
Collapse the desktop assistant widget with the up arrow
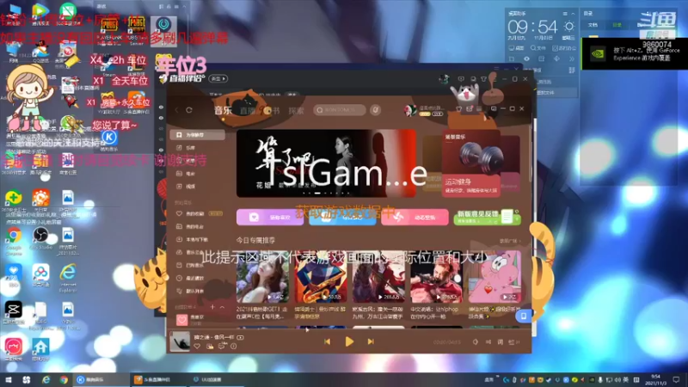pos(573,14)
